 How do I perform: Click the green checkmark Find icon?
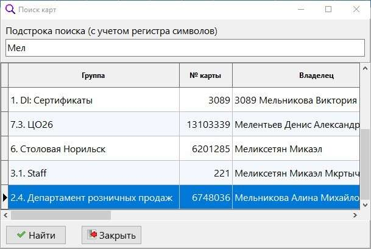pyautogui.click(x=21, y=235)
